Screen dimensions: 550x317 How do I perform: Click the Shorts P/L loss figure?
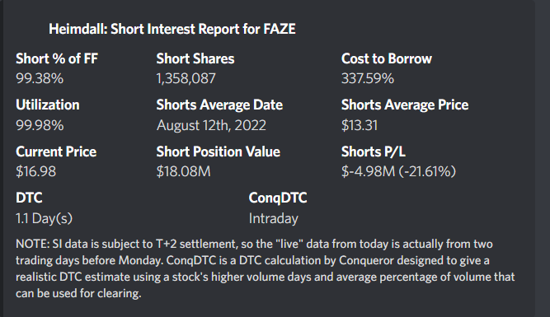tap(398, 171)
